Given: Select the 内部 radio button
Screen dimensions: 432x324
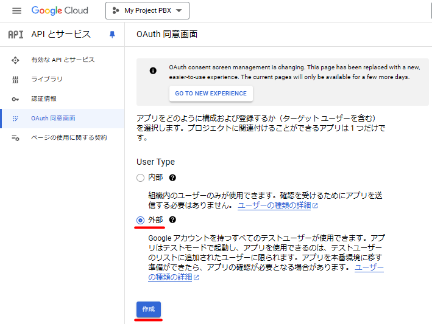Looking at the screenshot, I should [x=141, y=178].
